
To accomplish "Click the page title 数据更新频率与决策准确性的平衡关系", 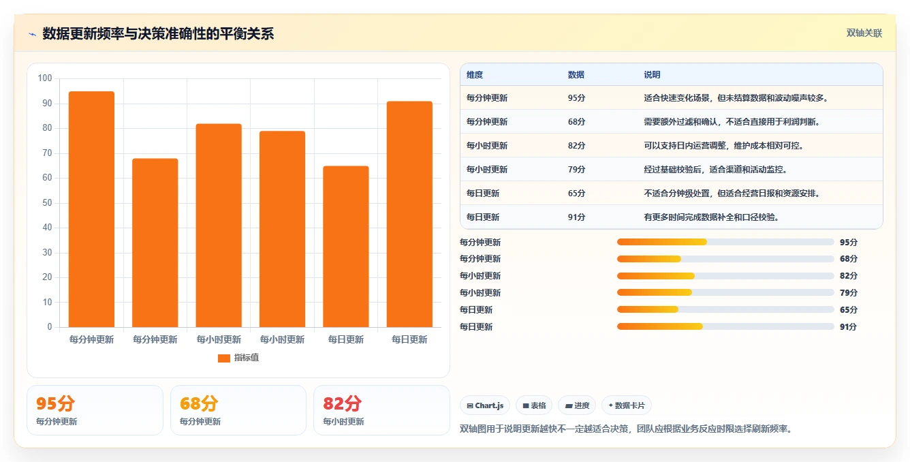I will coord(158,34).
